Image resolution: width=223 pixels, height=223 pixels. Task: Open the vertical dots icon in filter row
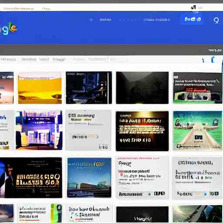203,60
